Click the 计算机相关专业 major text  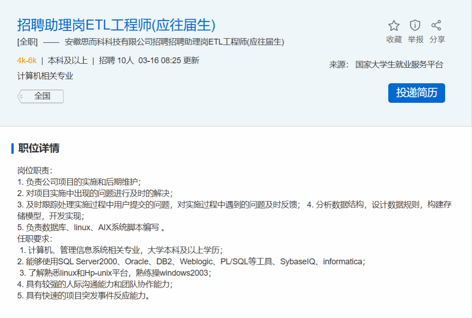coord(45,76)
